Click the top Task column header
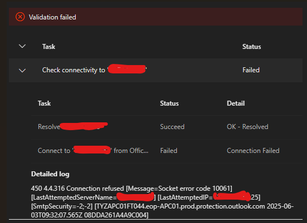 point(49,47)
